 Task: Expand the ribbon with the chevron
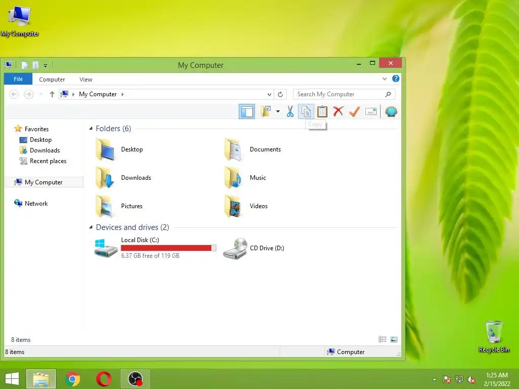384,79
